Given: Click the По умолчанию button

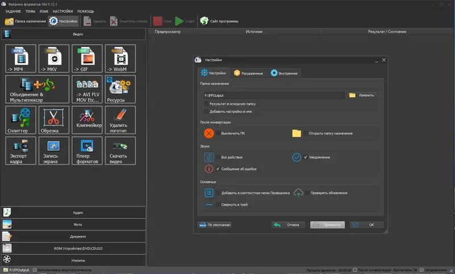Looking at the screenshot, I should click(x=215, y=225).
